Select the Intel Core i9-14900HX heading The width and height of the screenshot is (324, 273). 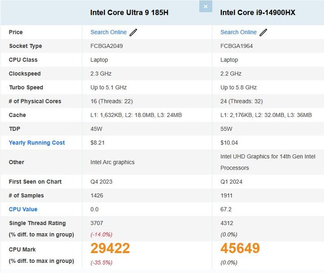coord(258,13)
